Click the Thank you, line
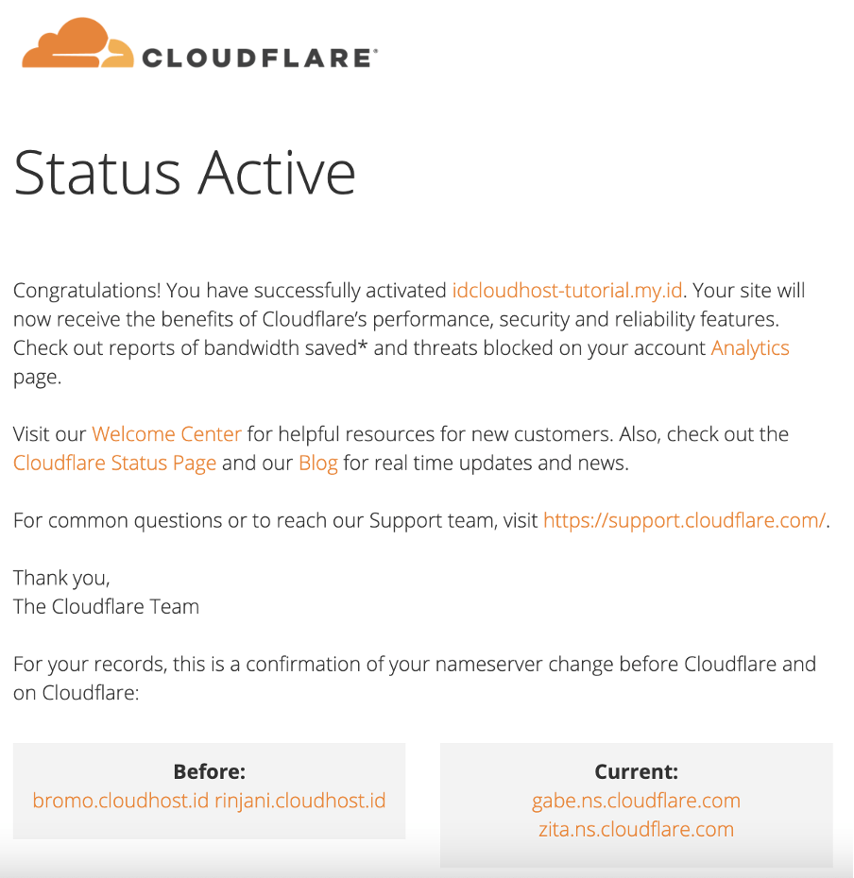Image resolution: width=854 pixels, height=878 pixels. (61, 579)
